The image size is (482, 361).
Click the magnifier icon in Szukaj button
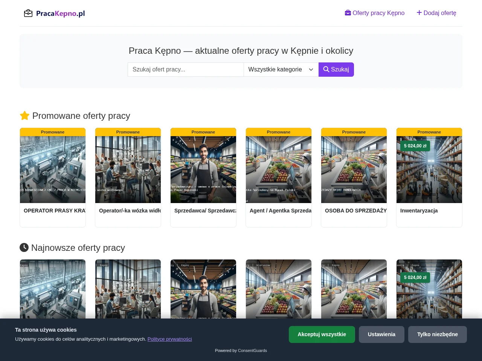click(x=326, y=69)
